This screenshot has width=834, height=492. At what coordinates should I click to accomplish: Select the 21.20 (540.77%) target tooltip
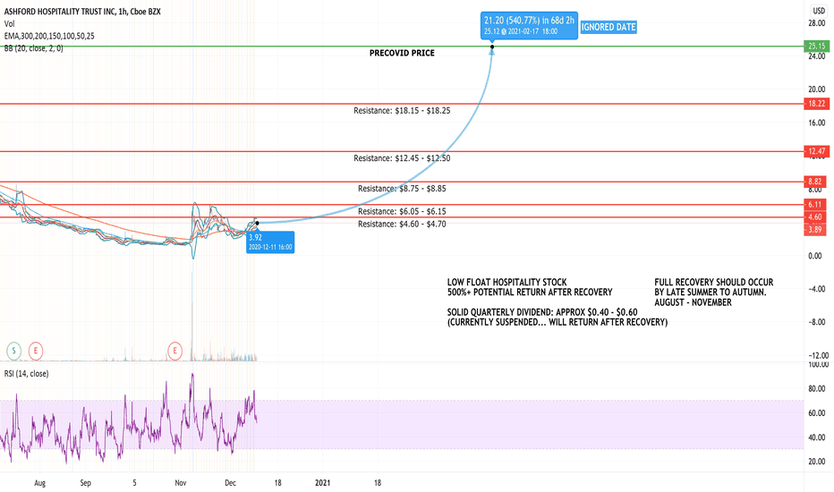coord(529,25)
